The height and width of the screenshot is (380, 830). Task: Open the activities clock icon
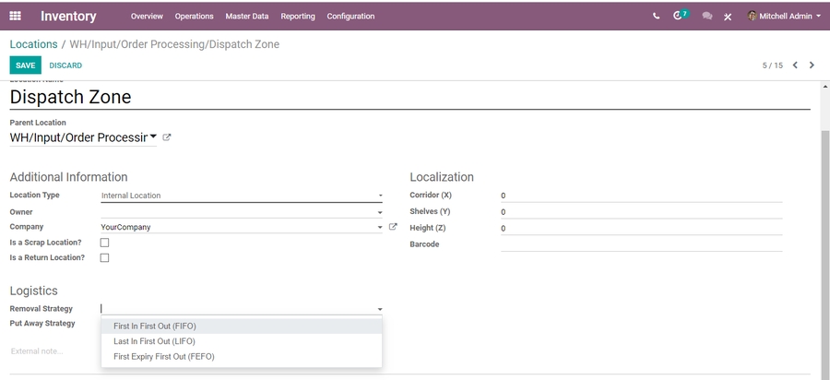click(x=680, y=16)
